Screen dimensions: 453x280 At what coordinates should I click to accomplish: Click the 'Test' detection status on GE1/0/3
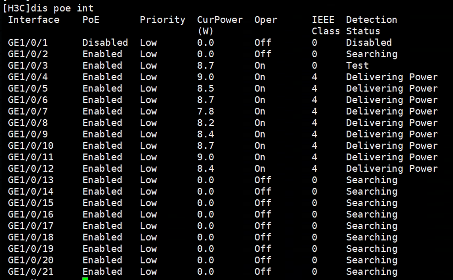(357, 66)
